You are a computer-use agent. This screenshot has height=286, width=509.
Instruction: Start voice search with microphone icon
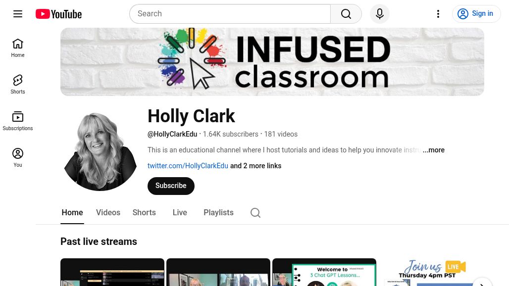[x=380, y=14]
